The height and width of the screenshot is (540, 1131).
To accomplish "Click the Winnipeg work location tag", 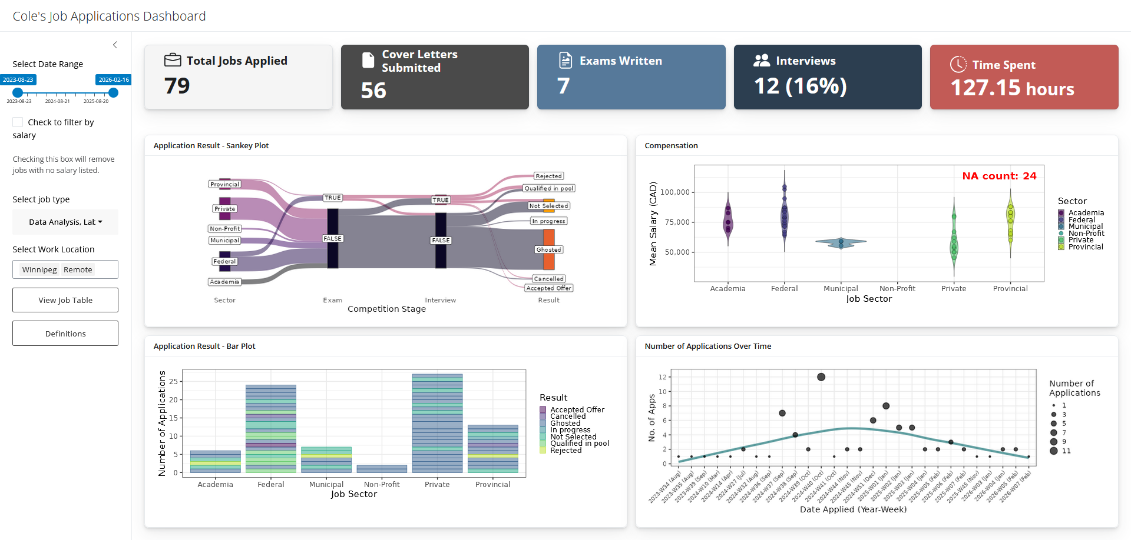I will [x=39, y=269].
